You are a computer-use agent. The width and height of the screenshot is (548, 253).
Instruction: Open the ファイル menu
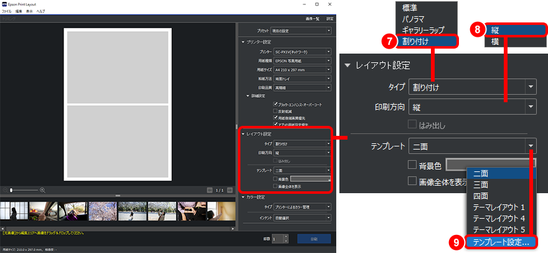point(6,12)
